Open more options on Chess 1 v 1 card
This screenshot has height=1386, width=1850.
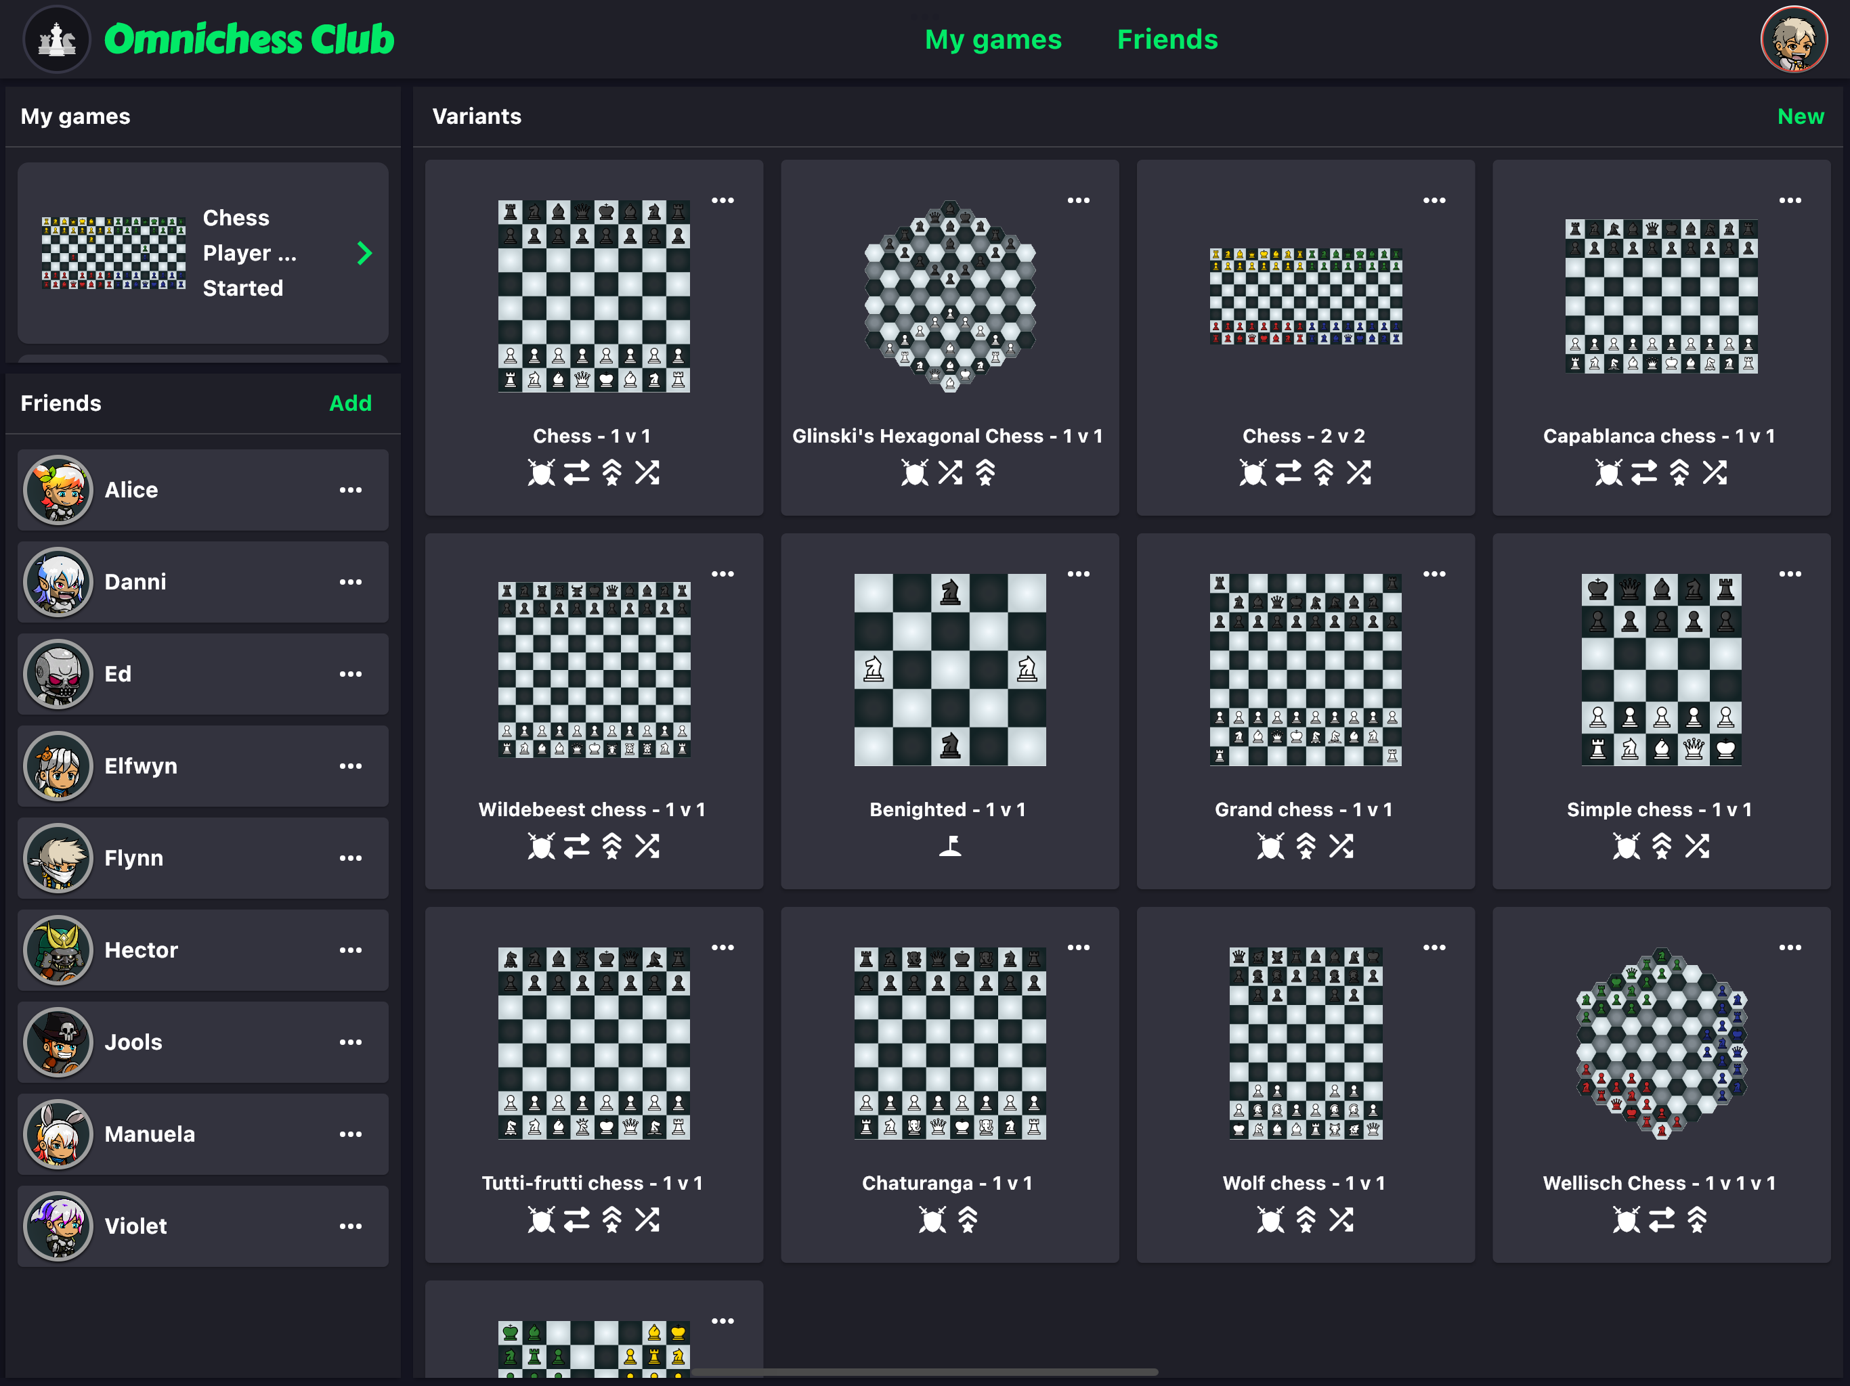[723, 200]
